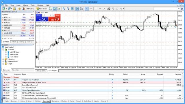Viewport: 185px width, 104px height.
Task: Toggle the Navigator toolbar icon
Action: [19, 9]
